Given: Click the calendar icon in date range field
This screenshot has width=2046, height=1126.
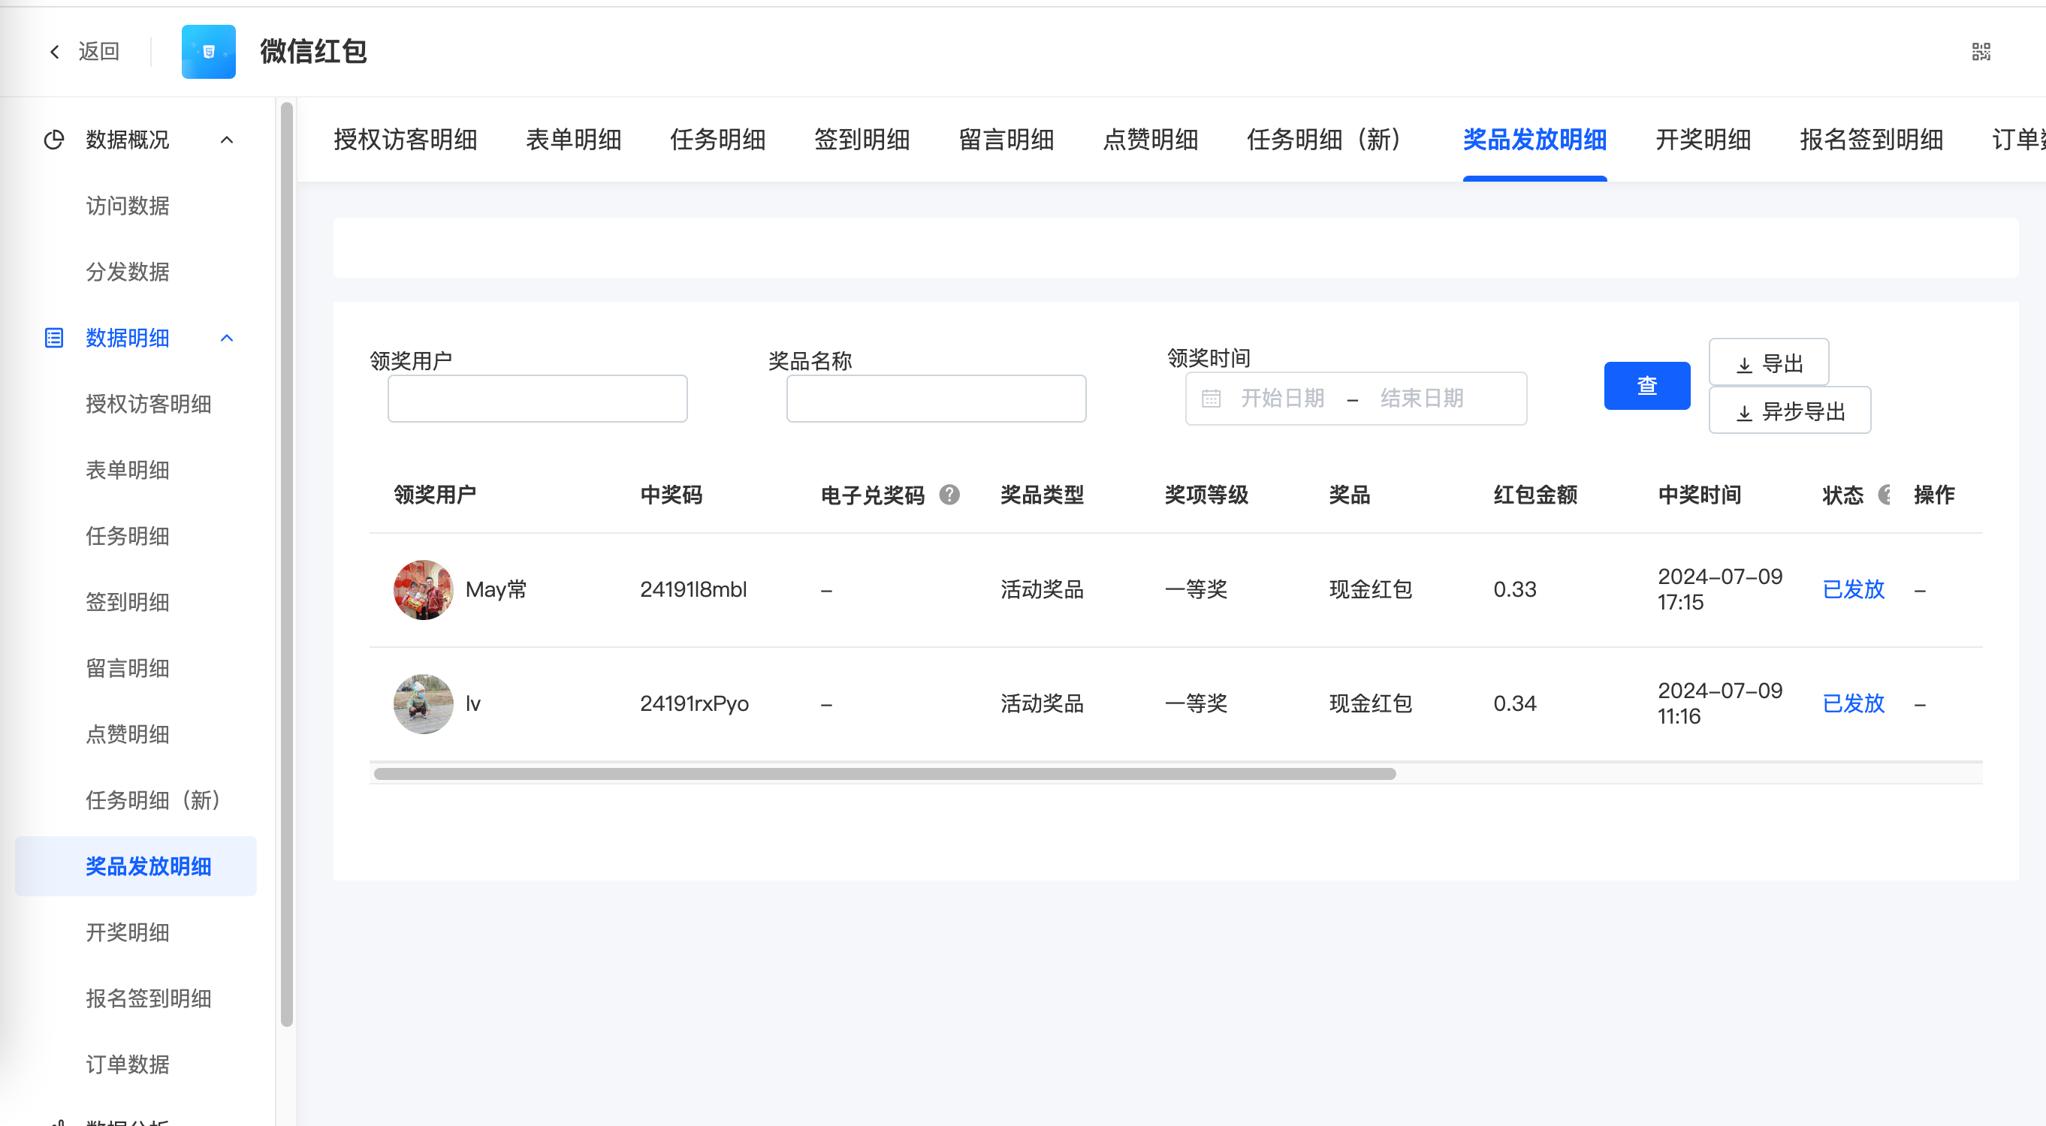Looking at the screenshot, I should point(1211,399).
